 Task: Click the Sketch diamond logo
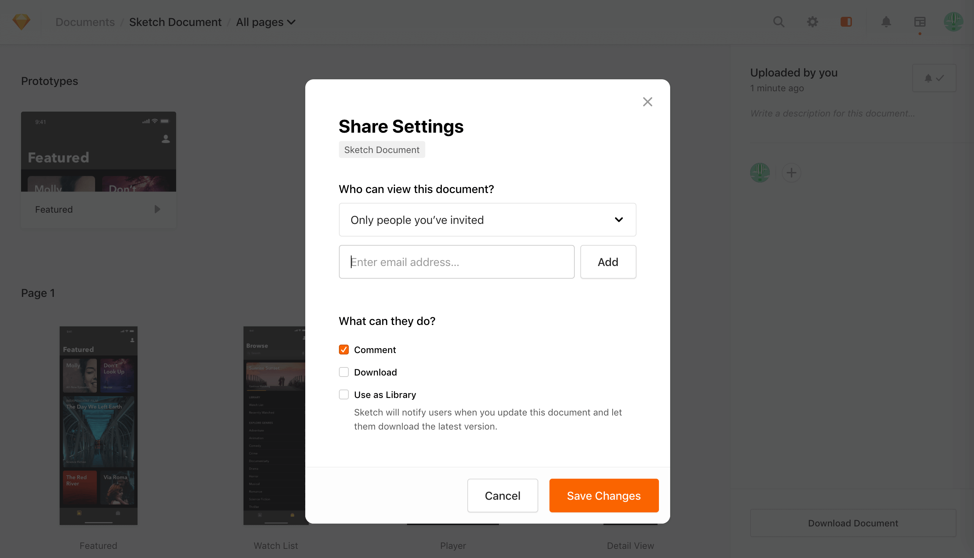(21, 22)
